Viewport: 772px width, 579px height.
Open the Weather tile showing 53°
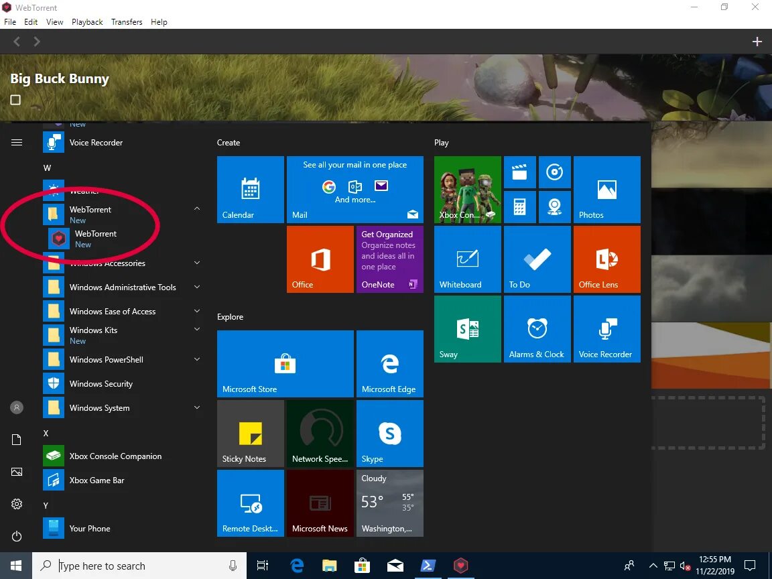[x=390, y=503]
